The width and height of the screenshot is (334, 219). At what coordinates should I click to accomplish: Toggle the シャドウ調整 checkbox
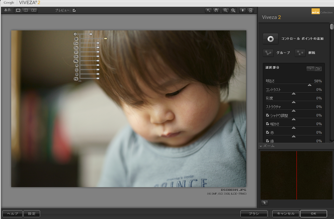pos(268,115)
